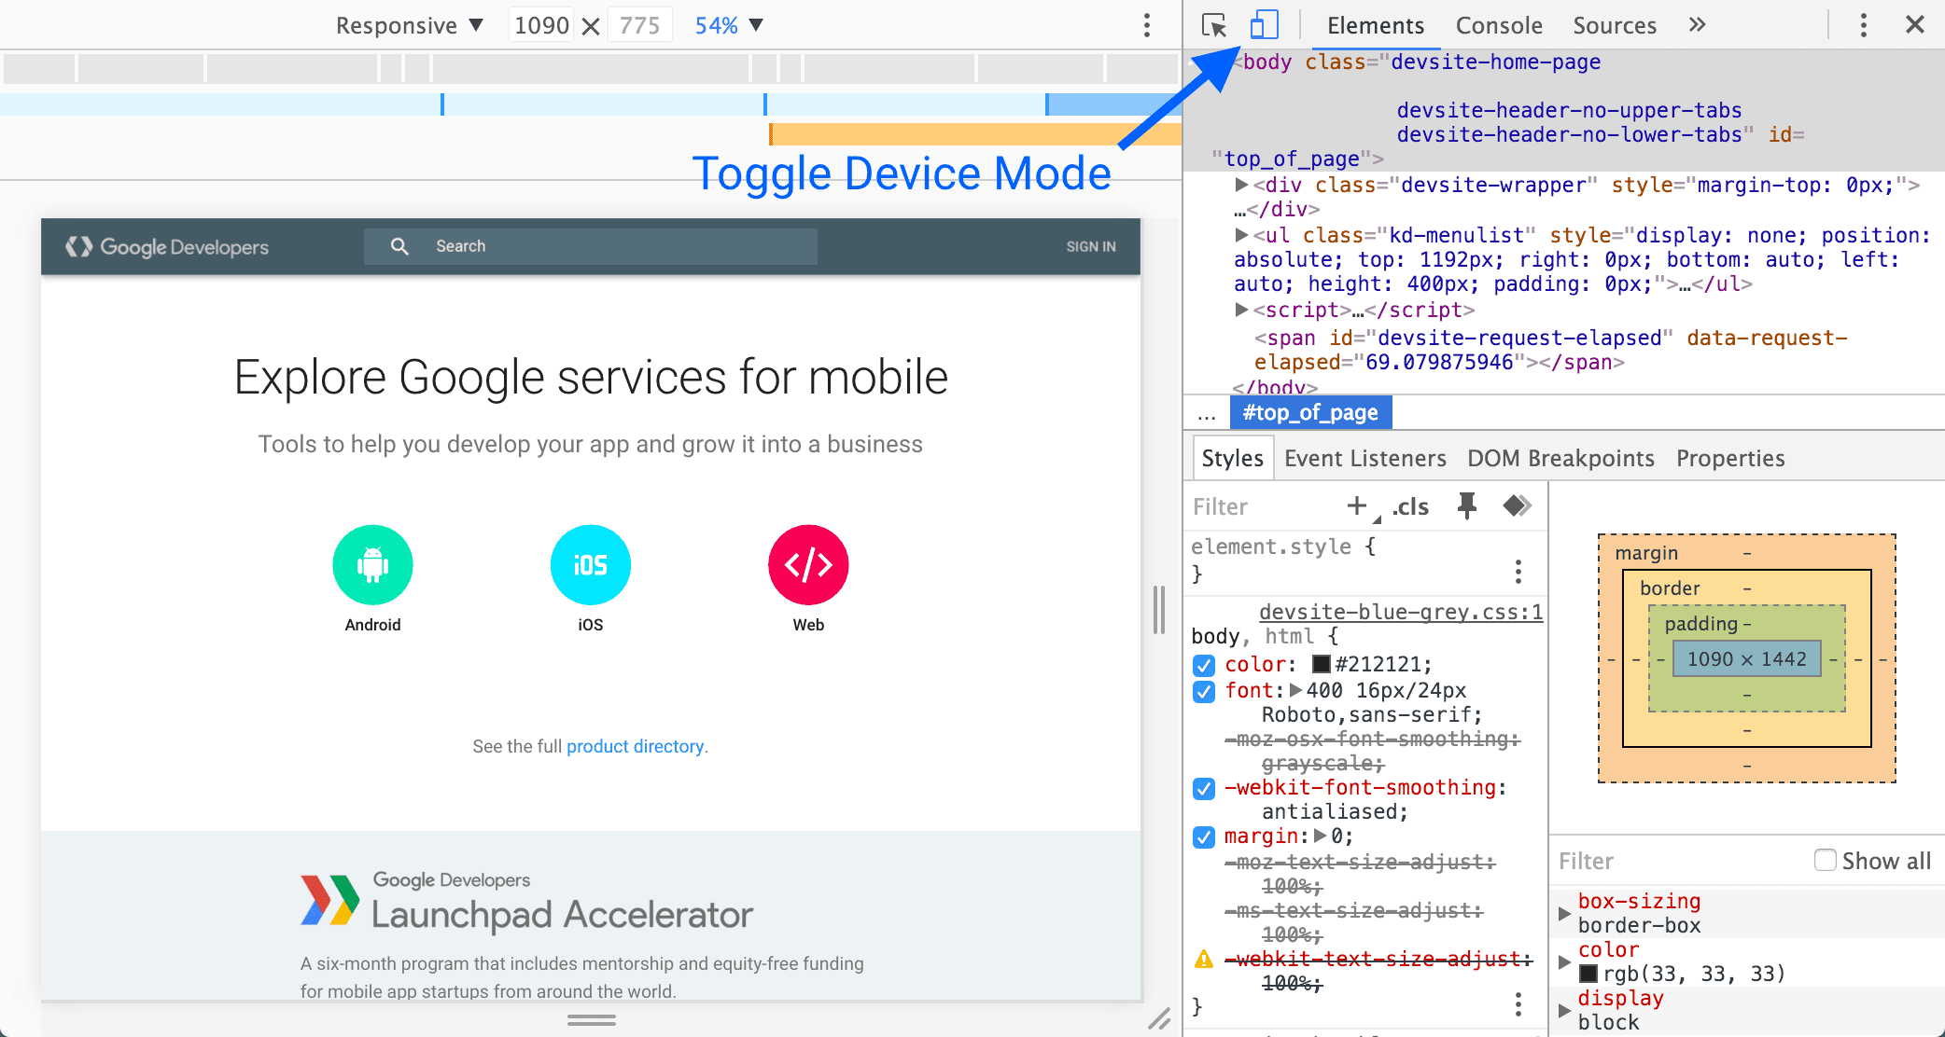This screenshot has width=1945, height=1037.
Task: Switch to the Console tab
Action: [x=1496, y=24]
